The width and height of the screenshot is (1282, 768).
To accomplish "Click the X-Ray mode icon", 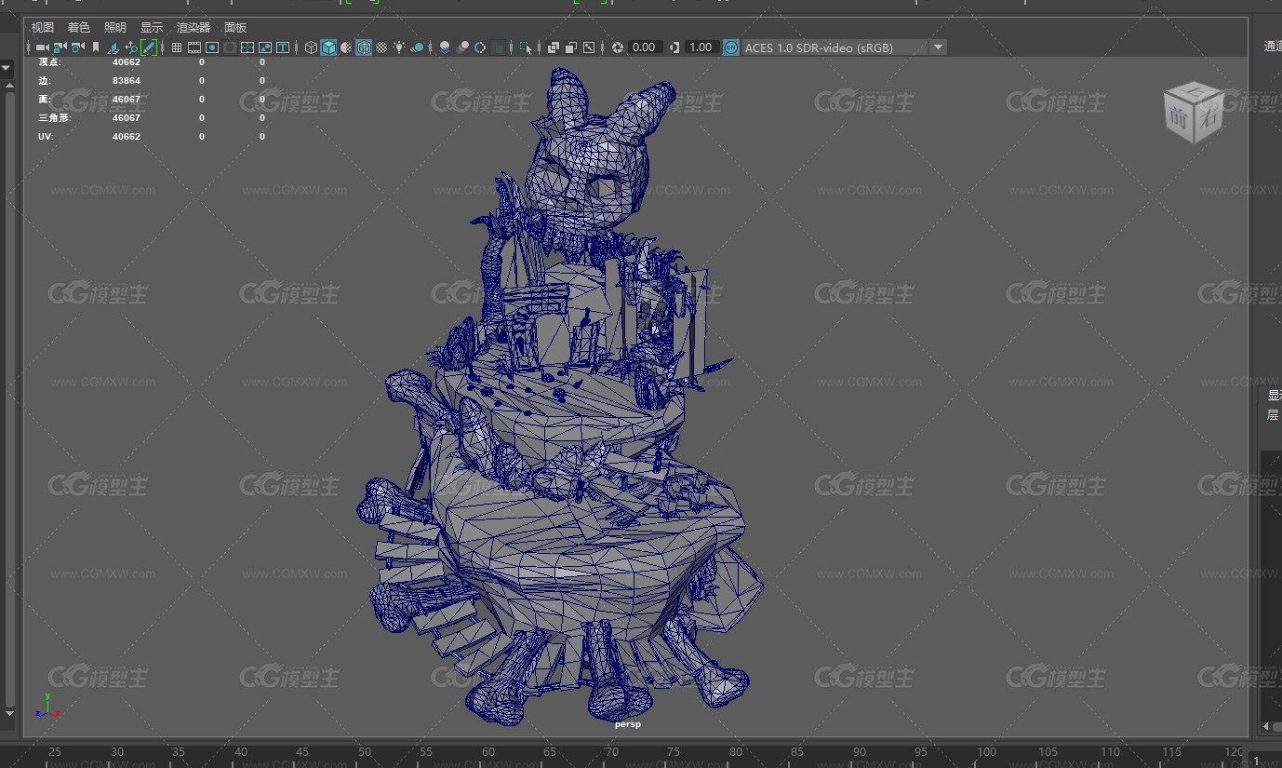I will click(x=554, y=47).
